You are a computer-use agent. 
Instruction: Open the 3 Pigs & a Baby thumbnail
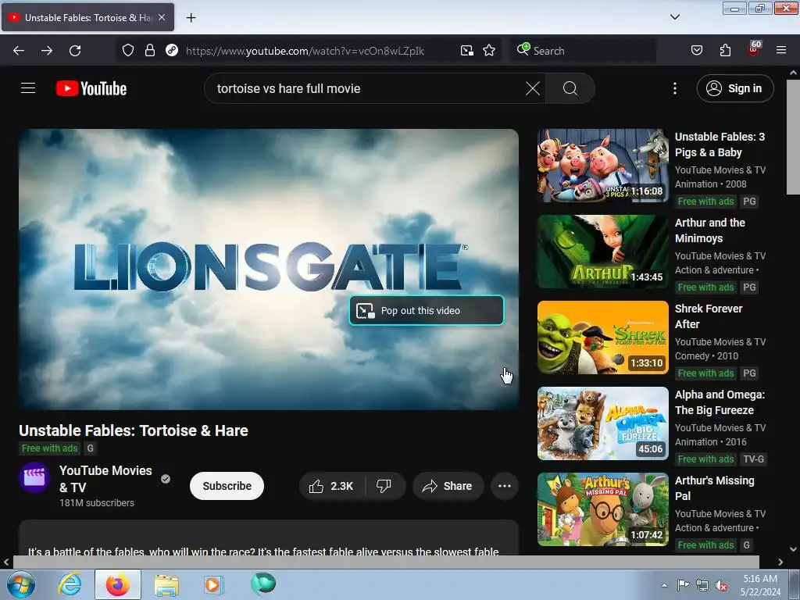[x=602, y=166]
